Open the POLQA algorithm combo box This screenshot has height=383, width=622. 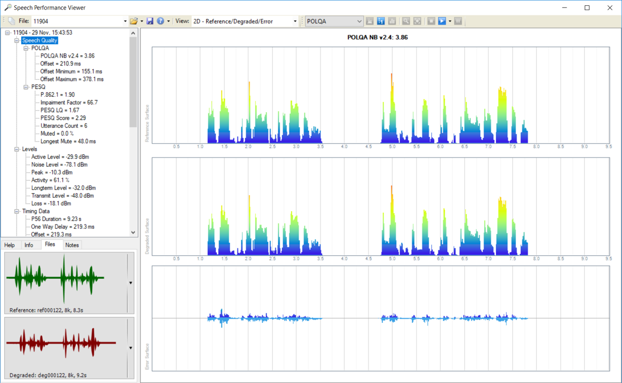359,21
